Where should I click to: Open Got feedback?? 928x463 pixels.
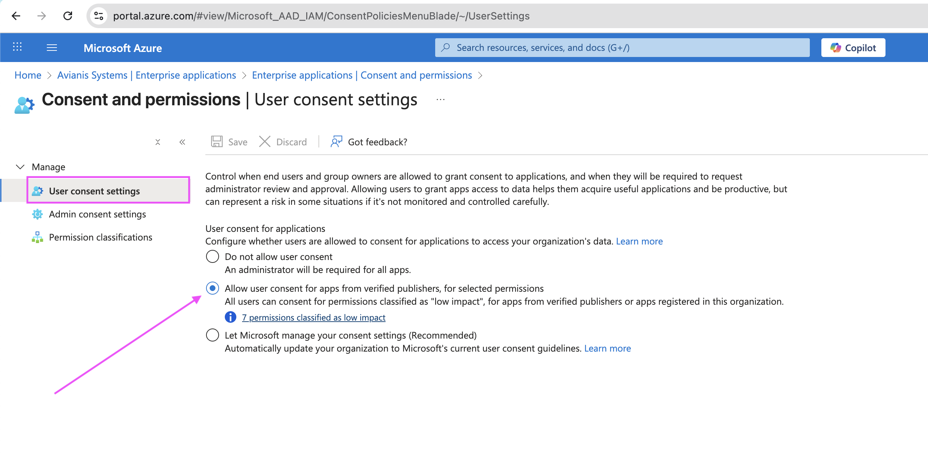point(369,142)
